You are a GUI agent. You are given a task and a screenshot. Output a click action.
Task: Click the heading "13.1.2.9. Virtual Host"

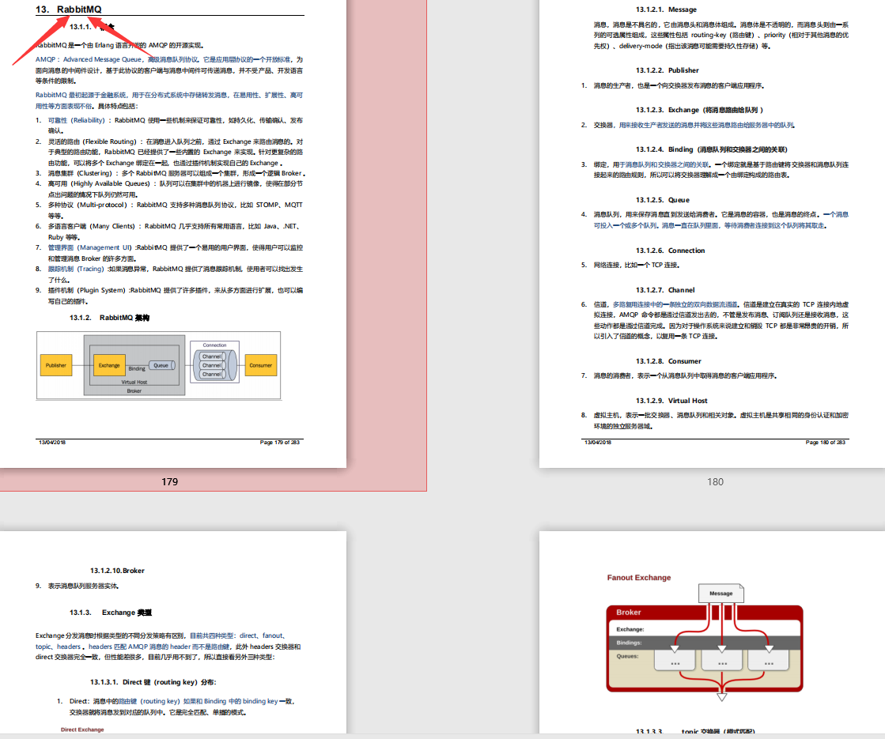pos(671,401)
